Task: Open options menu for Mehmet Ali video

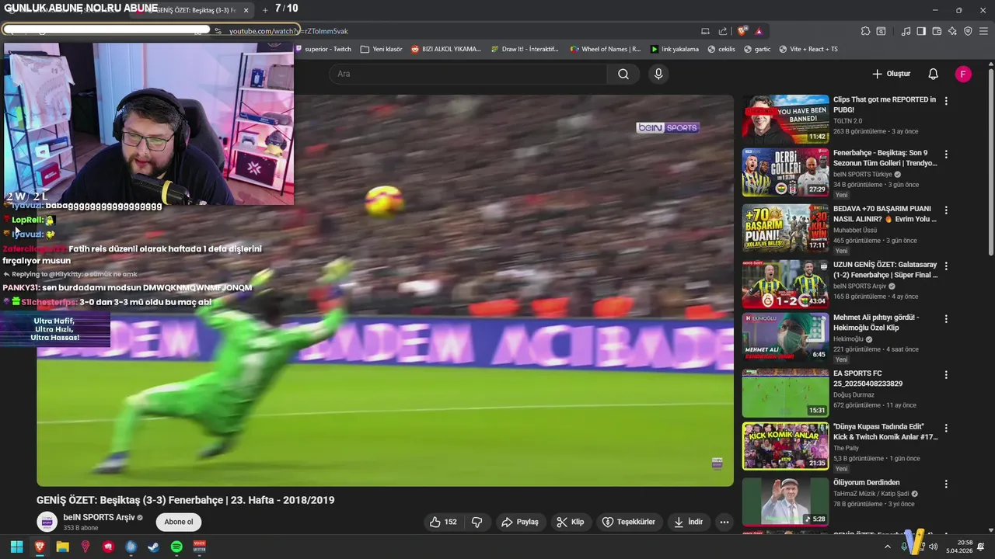Action: click(x=946, y=319)
